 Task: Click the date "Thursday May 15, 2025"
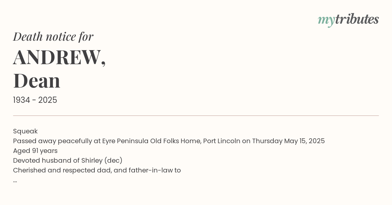tap(288, 141)
